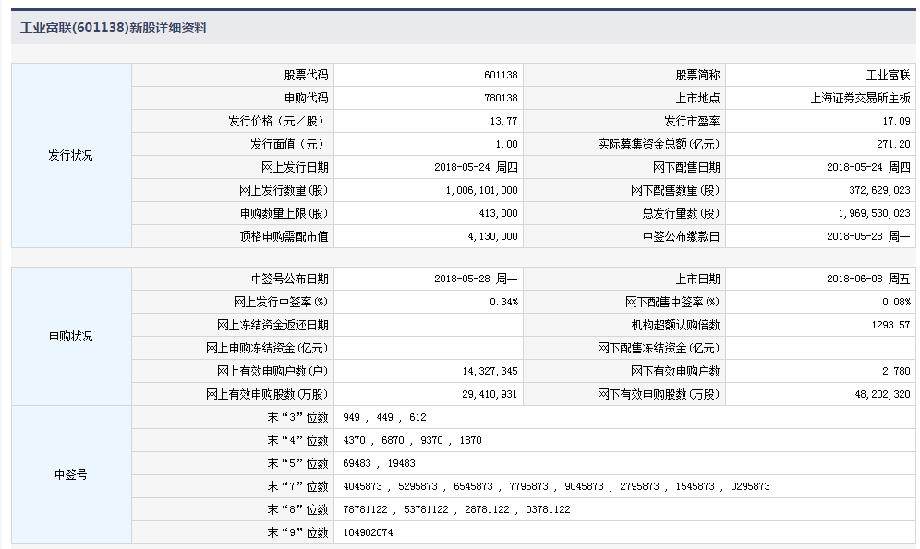Click the 上市日期 value 2018-06-08 周五
Screen dimensions: 920x549
868,279
